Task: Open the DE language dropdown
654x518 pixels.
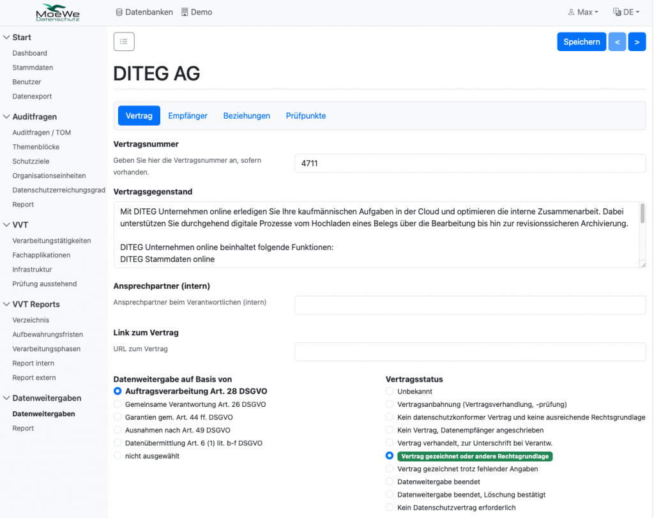Action: [x=626, y=12]
